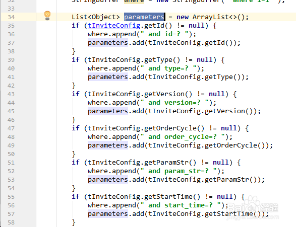
Task: Click where.append on line 36
Action: tap(112, 34)
